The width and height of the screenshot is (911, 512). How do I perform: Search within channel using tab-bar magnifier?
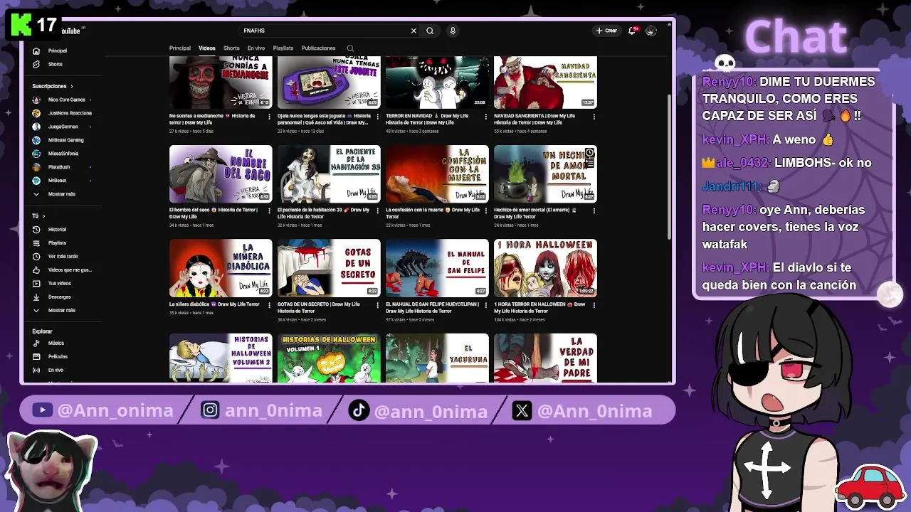pyautogui.click(x=350, y=48)
